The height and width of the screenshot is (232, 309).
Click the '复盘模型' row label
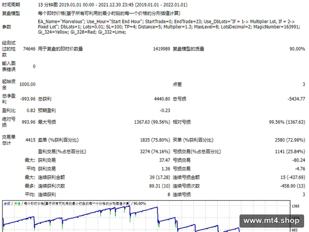pyautogui.click(x=11, y=13)
